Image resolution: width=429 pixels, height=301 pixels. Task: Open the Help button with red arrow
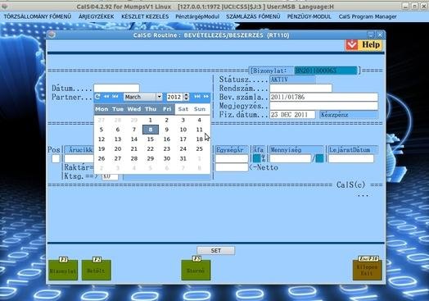coord(364,44)
